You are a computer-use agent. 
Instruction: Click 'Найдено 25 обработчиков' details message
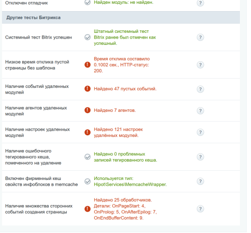click(125, 209)
